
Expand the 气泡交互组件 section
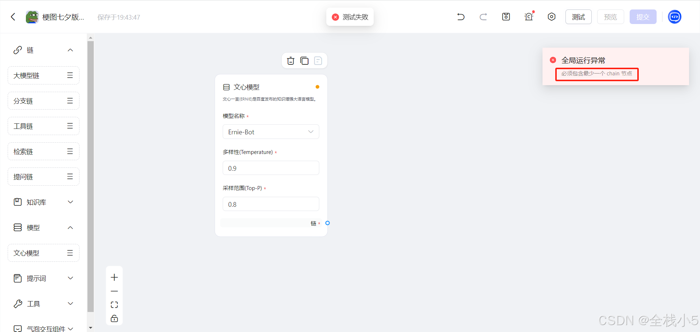(70, 328)
